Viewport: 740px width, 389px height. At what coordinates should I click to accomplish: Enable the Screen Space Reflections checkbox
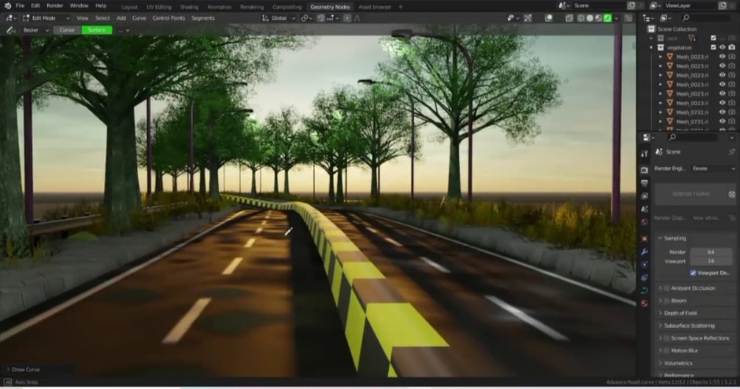click(666, 338)
